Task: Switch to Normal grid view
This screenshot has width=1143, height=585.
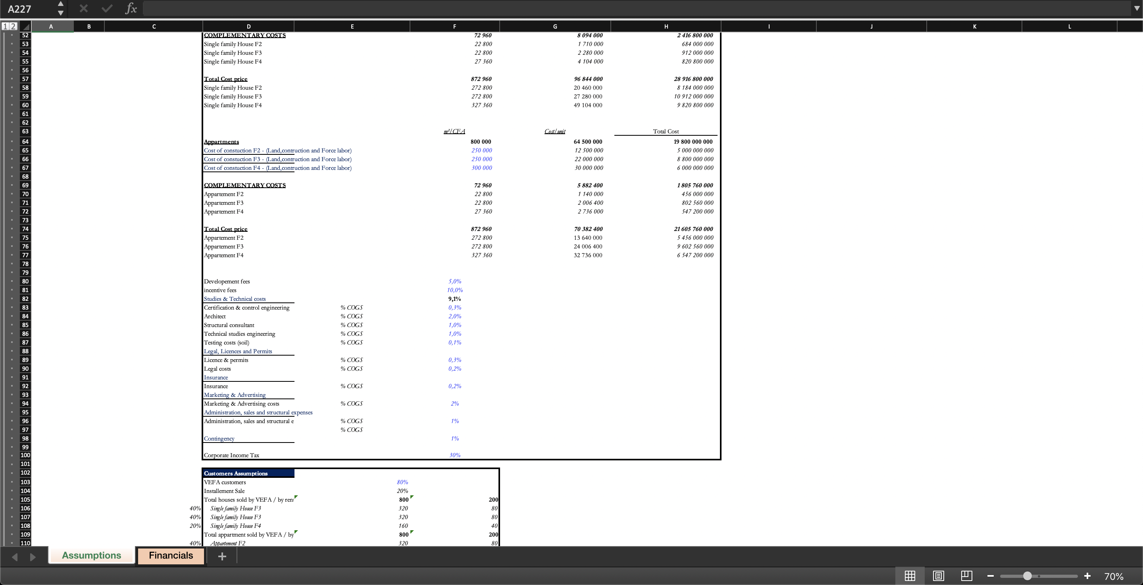Action: [x=910, y=576]
